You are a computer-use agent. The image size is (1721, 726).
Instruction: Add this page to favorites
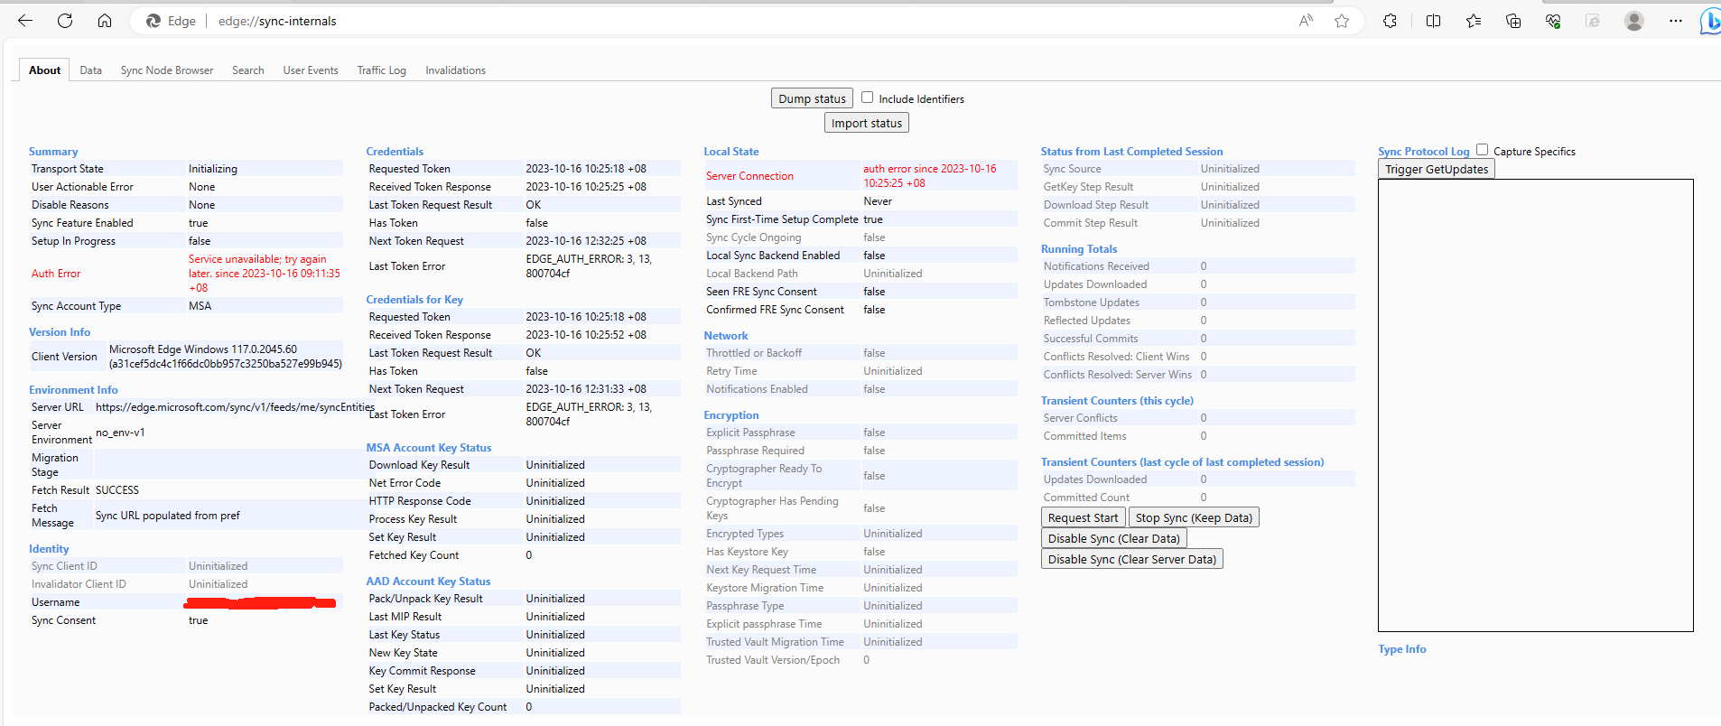[1342, 21]
